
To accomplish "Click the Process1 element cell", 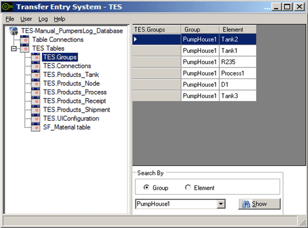I will (x=238, y=73).
